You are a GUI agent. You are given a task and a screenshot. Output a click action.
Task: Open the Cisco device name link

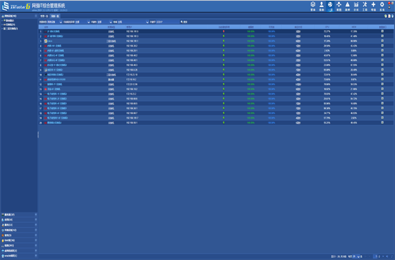[x=50, y=41]
